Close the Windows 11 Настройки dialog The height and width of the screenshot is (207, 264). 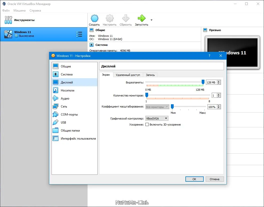[220, 56]
